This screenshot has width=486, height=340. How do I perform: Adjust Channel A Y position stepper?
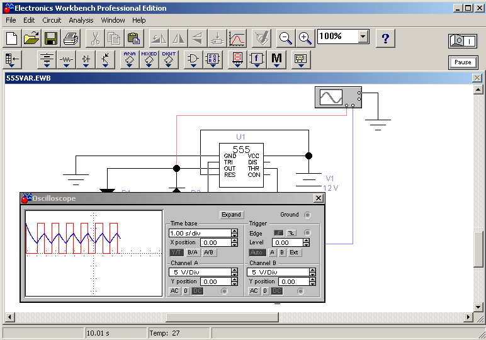pos(235,281)
